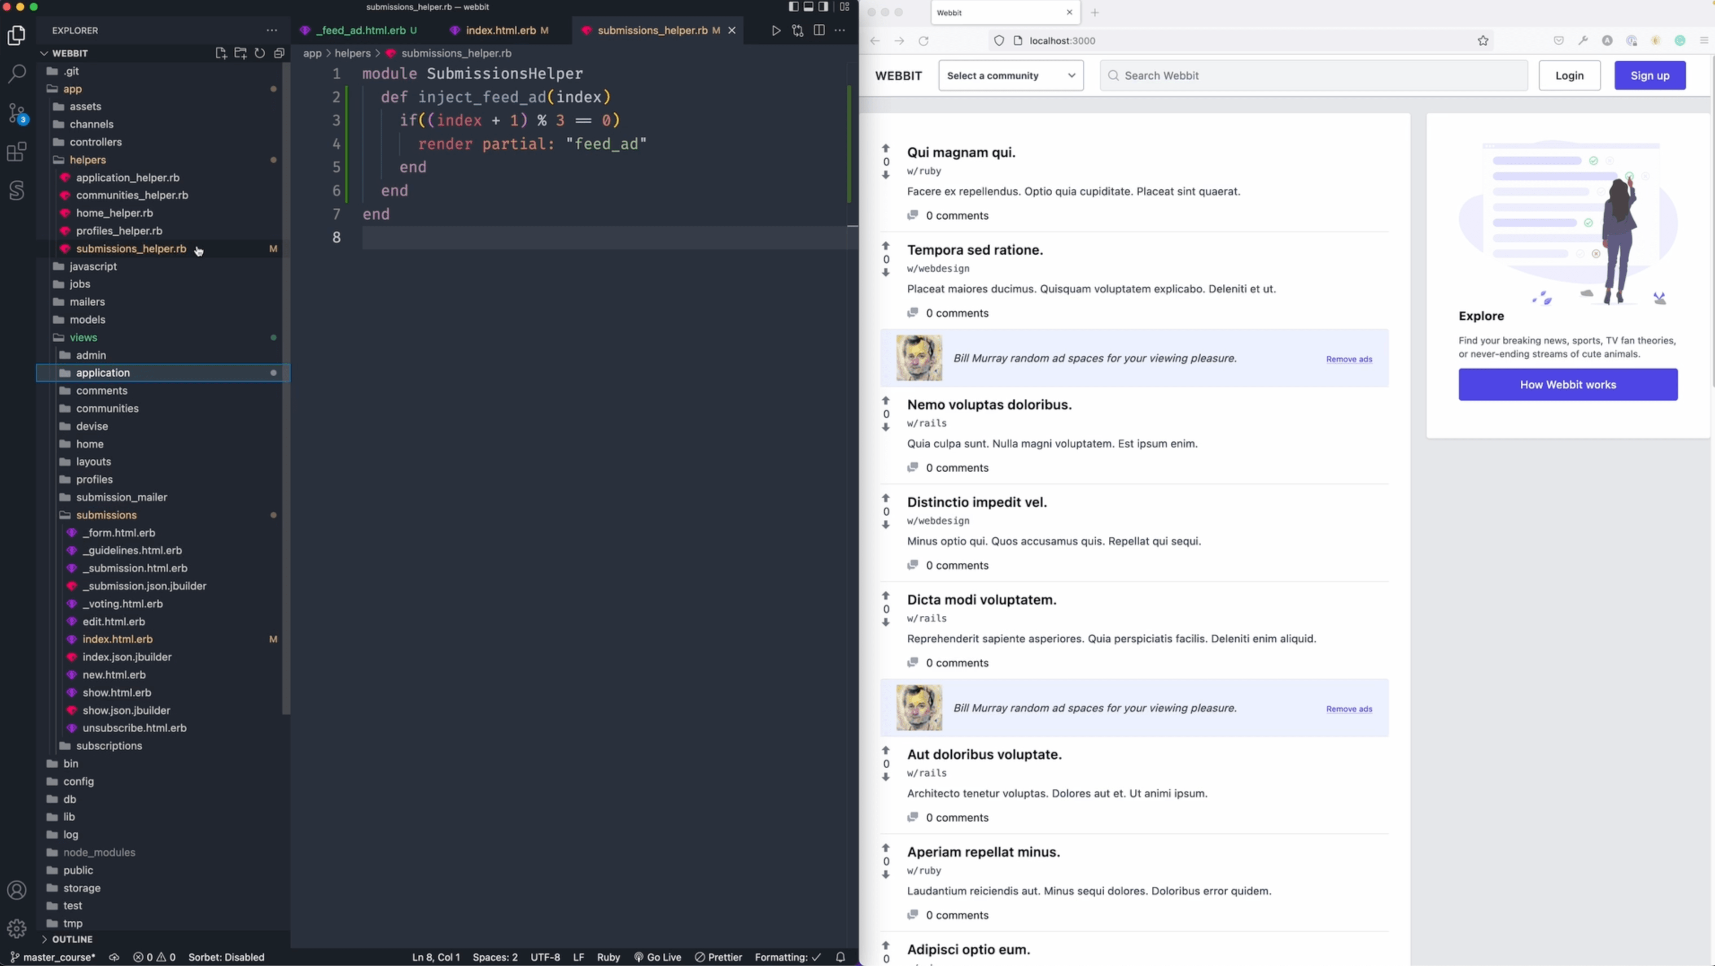The width and height of the screenshot is (1715, 966).
Task: Start Go Live server
Action: 658,957
